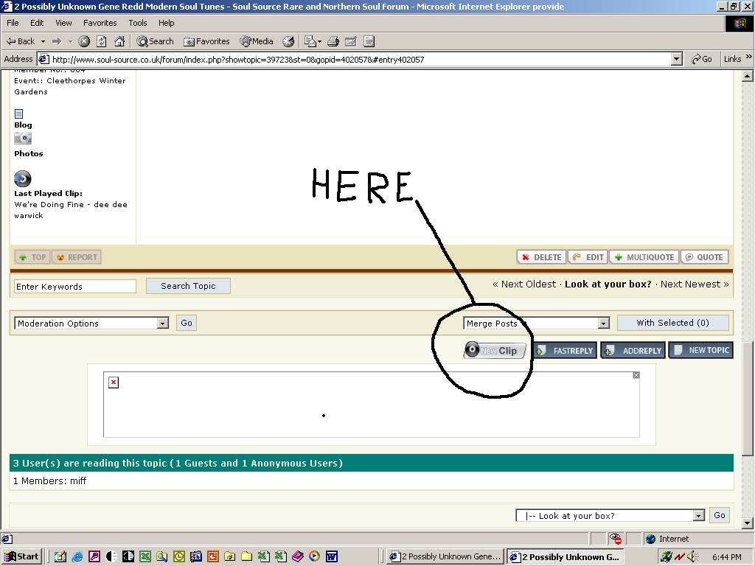The height and width of the screenshot is (566, 755).
Task: Launch Internet Explorer from quick launch
Action: coord(77,556)
